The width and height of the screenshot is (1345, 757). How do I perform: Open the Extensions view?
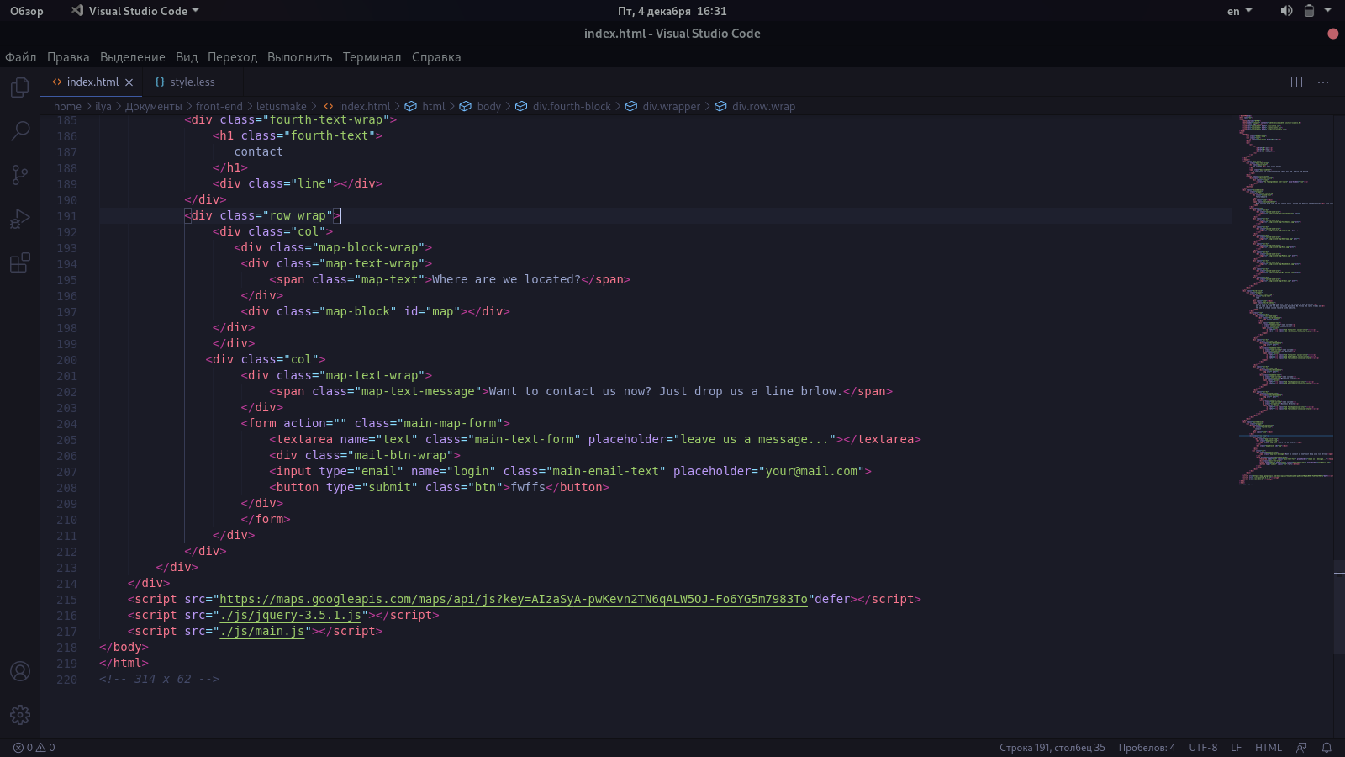pyautogui.click(x=20, y=262)
